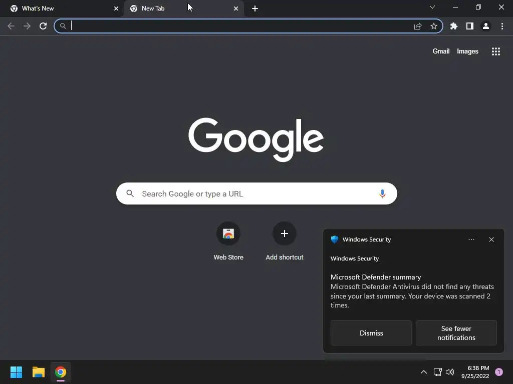Show hidden system tray icons

click(424, 372)
